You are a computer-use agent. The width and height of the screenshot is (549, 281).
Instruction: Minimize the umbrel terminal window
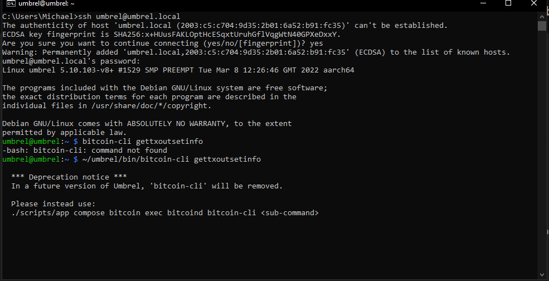point(484,3)
